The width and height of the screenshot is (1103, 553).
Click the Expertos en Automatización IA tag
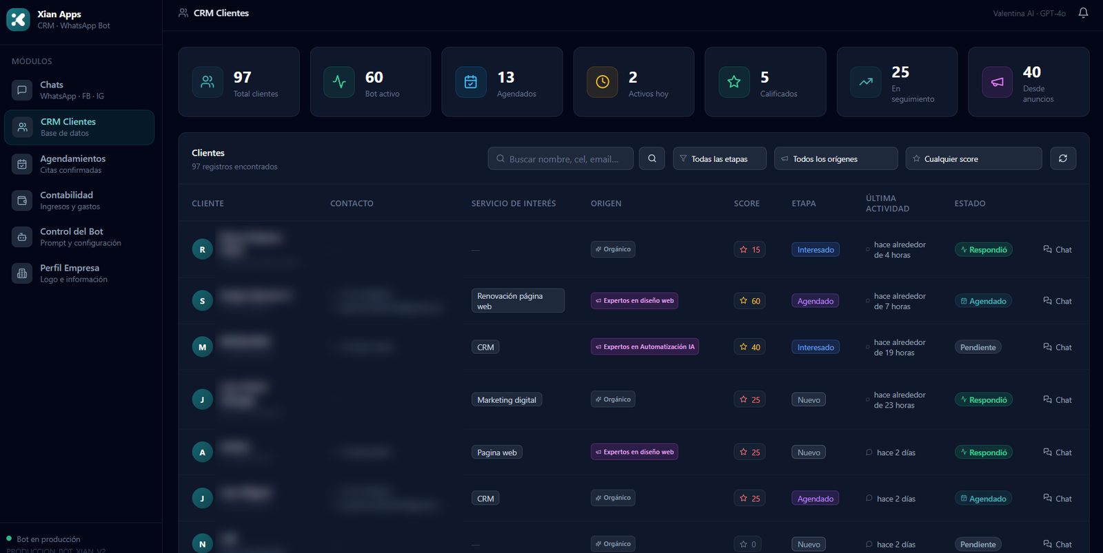point(645,346)
